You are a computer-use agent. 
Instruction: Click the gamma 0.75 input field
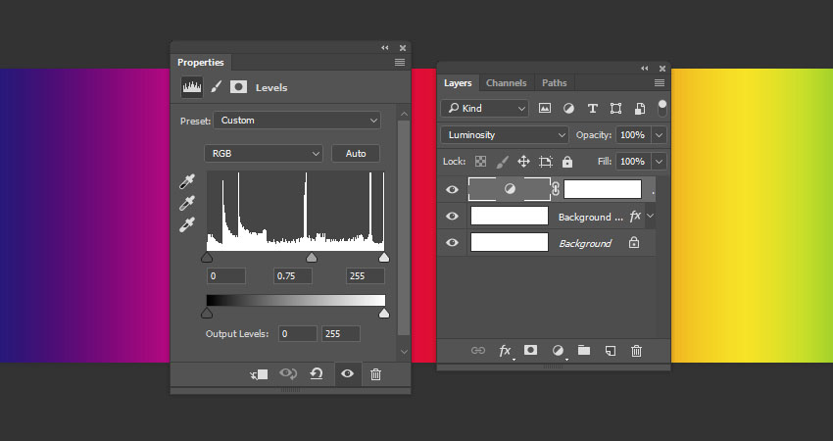pyautogui.click(x=292, y=276)
